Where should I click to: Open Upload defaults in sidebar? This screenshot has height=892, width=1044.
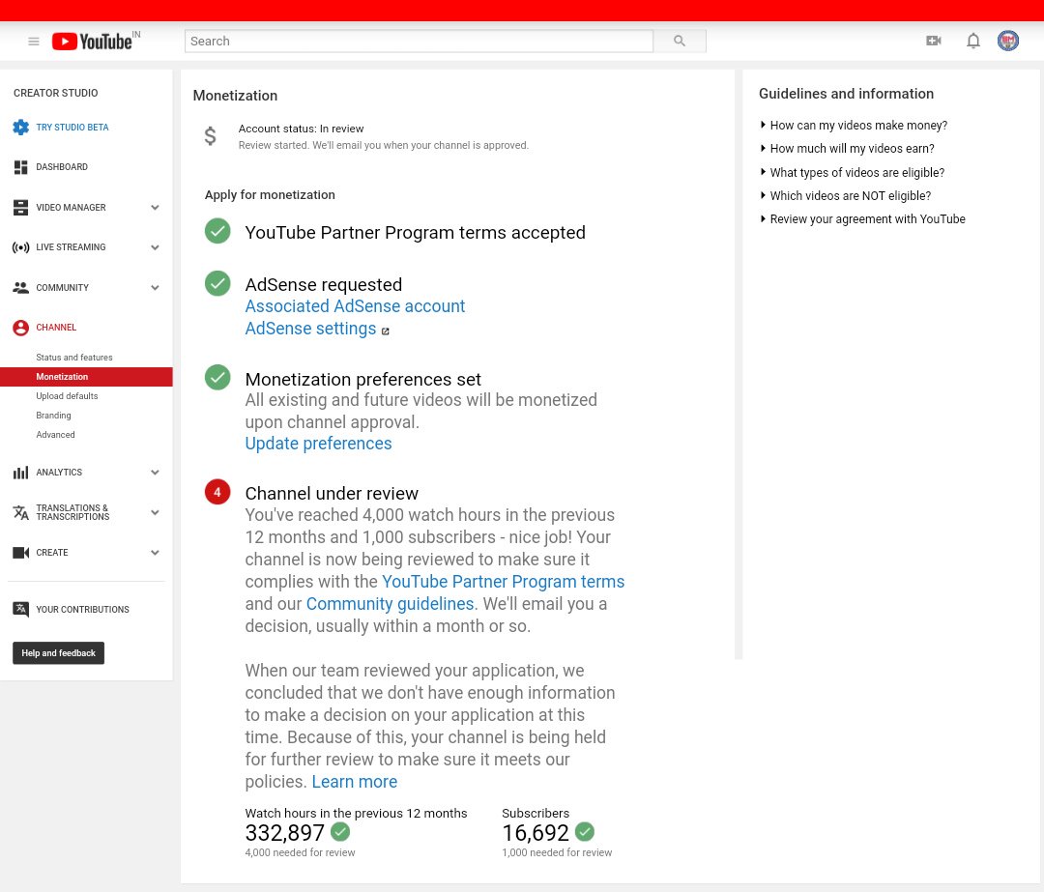[x=67, y=396]
